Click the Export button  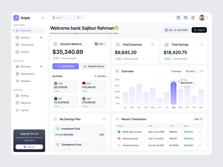199,30
